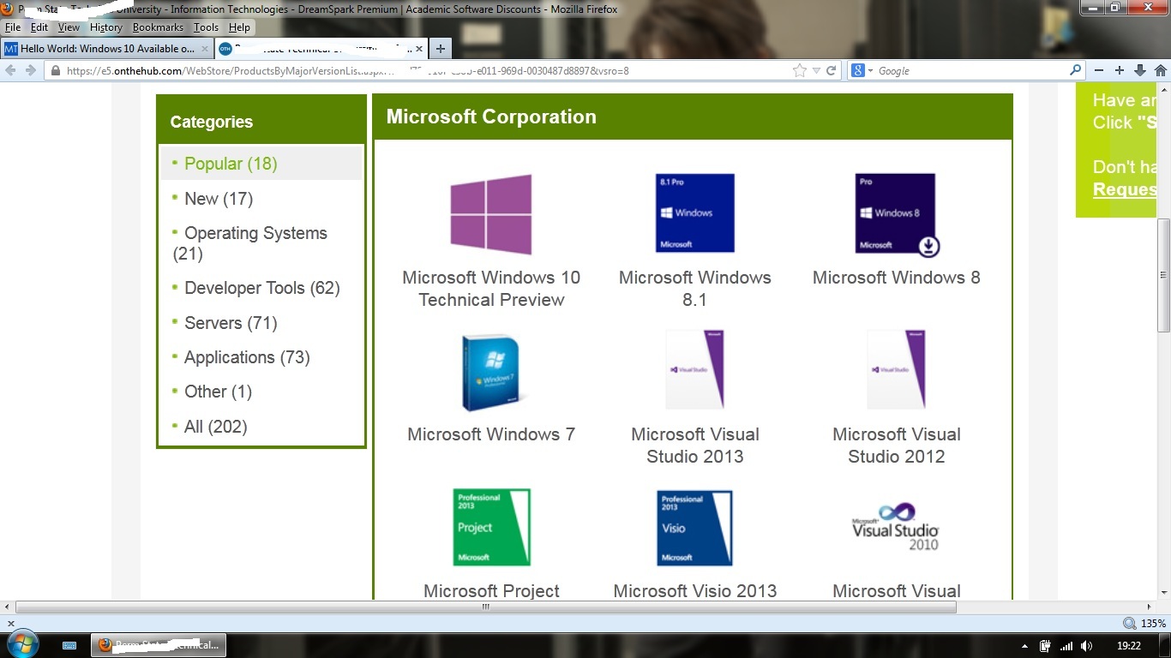Switch to the Hello World Windows 10 tab
The width and height of the screenshot is (1171, 658).
(107, 49)
